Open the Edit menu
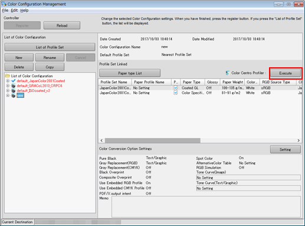 (14, 10)
